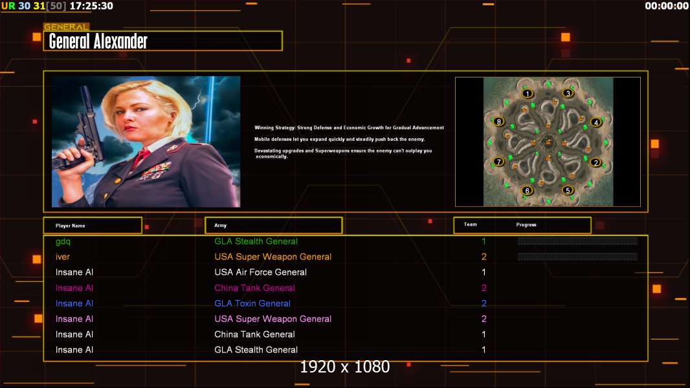This screenshot has width=690, height=388.
Task: Select start position 7 on the map
Action: tap(498, 162)
